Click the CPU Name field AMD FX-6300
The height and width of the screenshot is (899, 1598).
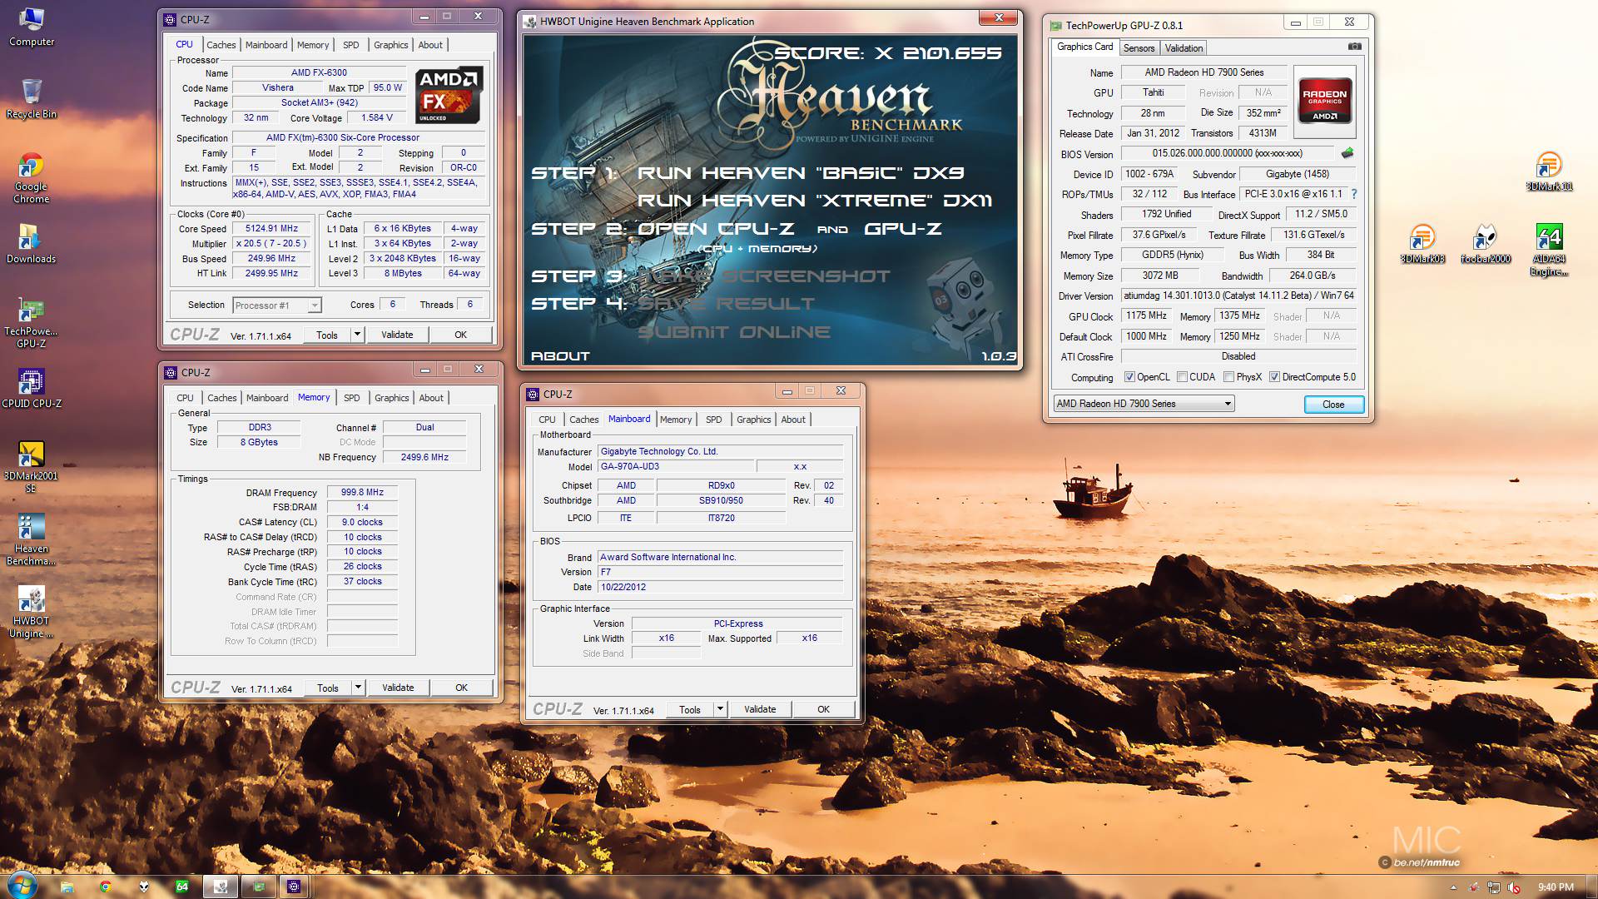tap(319, 73)
